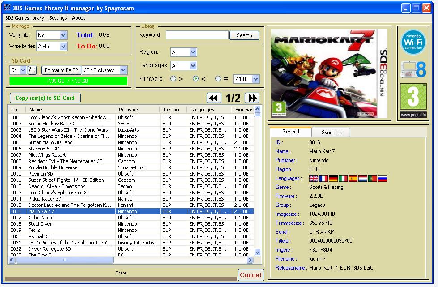Click Format to Fat32 button
The width and height of the screenshot is (438, 287).
click(x=61, y=70)
